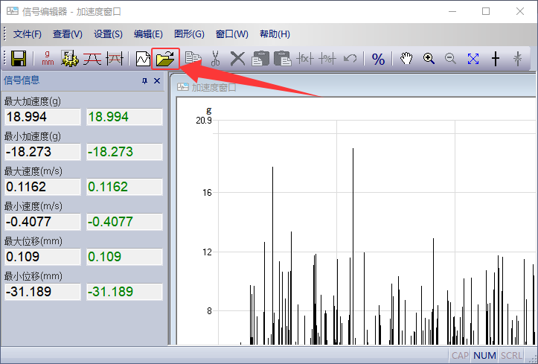Click the 最大加速度 black value field

click(x=42, y=117)
